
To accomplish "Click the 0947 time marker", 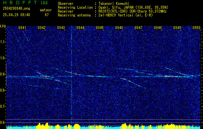I will pos(138,28).
